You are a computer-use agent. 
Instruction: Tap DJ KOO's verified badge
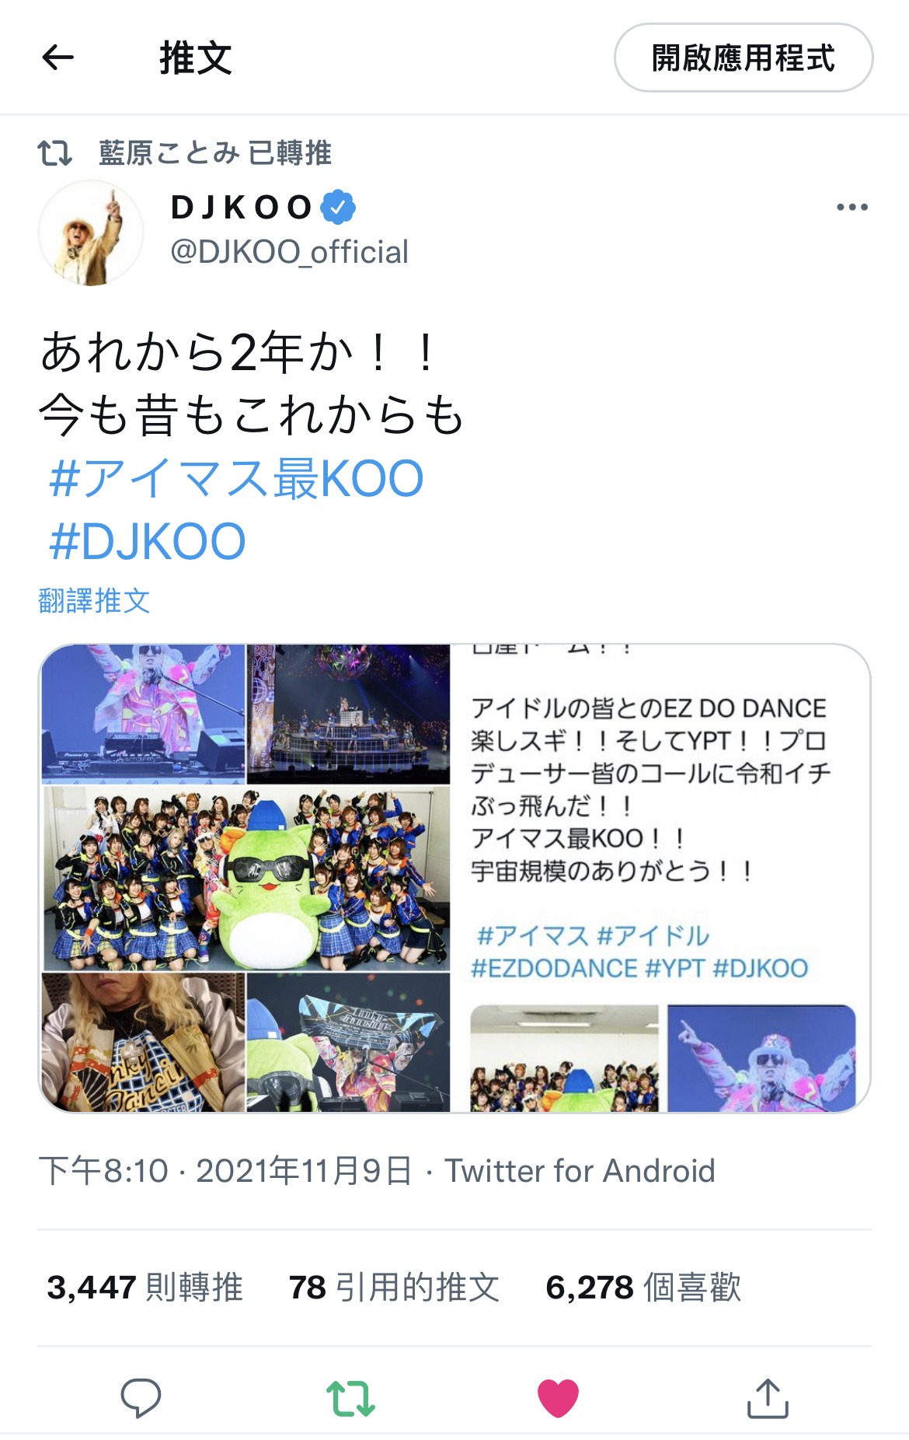[x=338, y=207]
